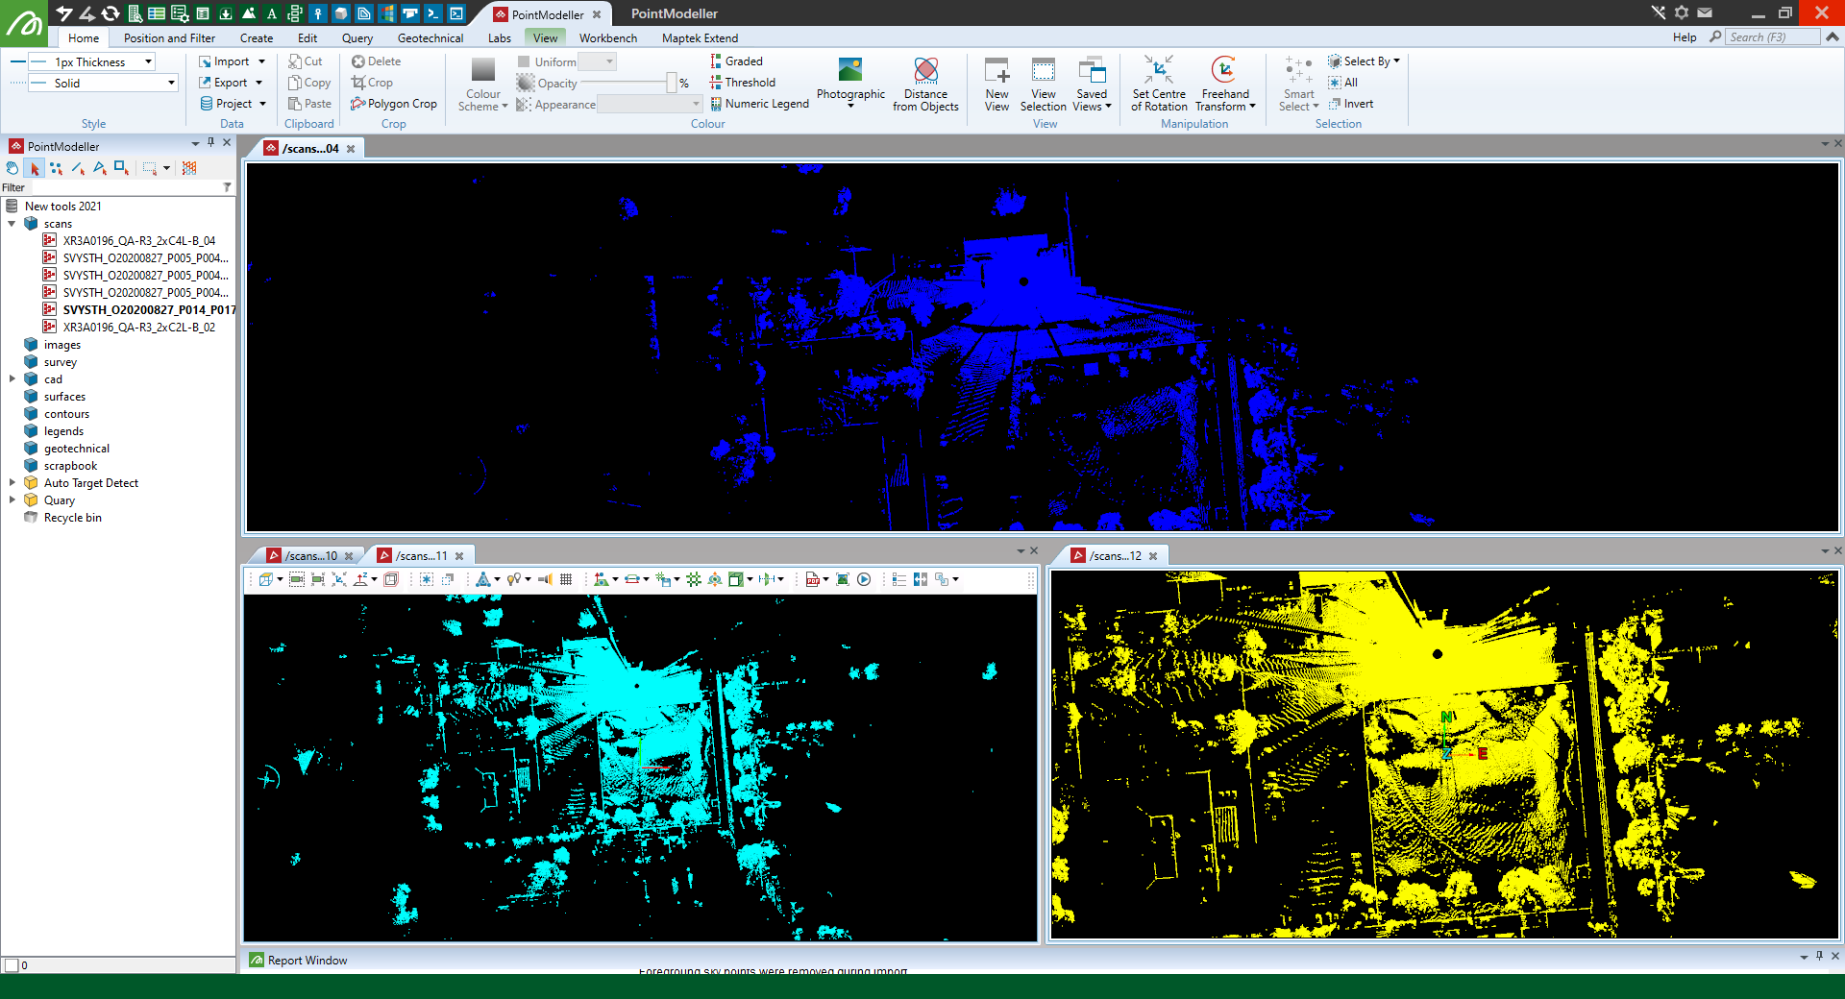Viewport: 1845px width, 999px height.
Task: Click the Numeric Legend icon
Action: (716, 104)
